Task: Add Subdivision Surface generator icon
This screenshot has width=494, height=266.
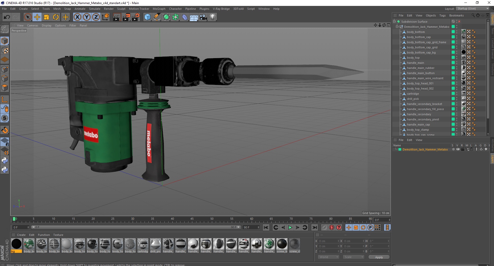Action: pyautogui.click(x=166, y=17)
